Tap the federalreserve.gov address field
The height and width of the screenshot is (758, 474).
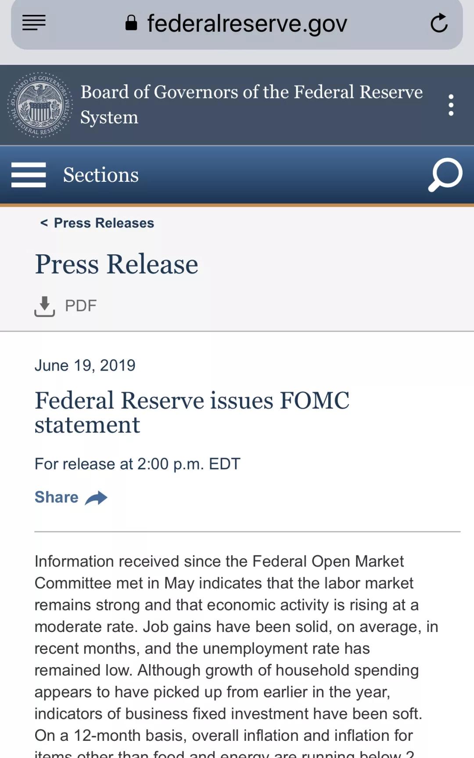pos(247,24)
